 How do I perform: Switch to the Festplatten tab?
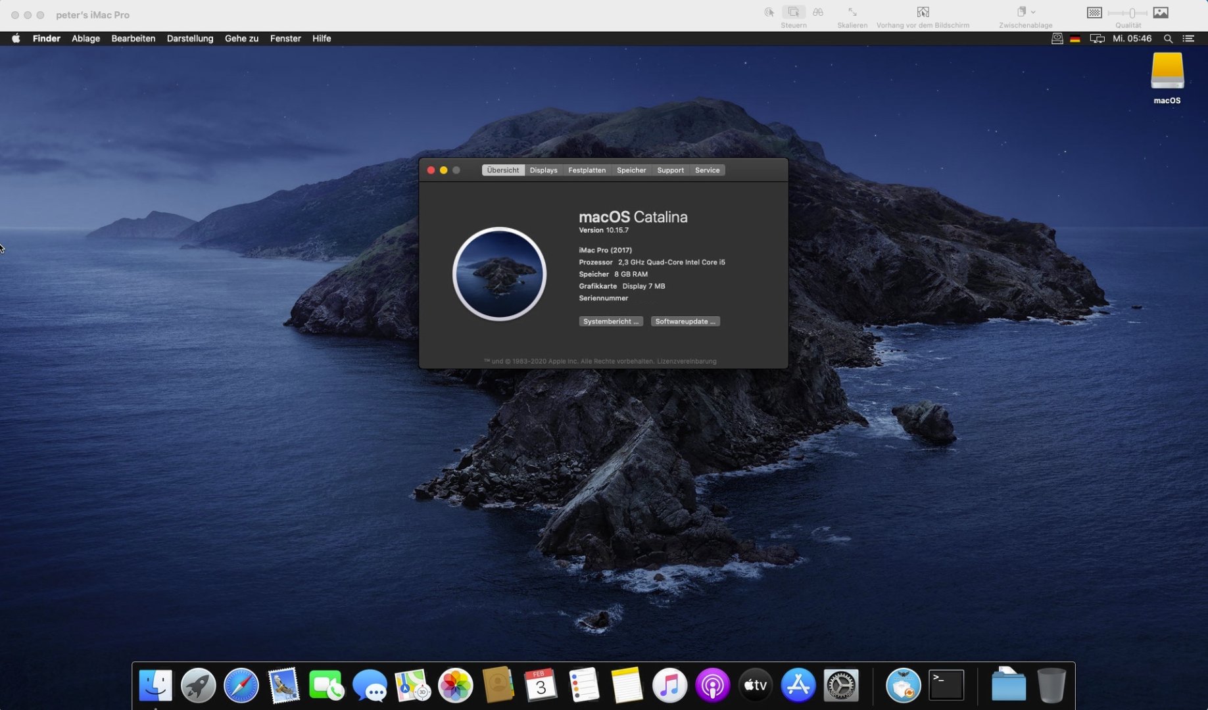[x=587, y=170]
